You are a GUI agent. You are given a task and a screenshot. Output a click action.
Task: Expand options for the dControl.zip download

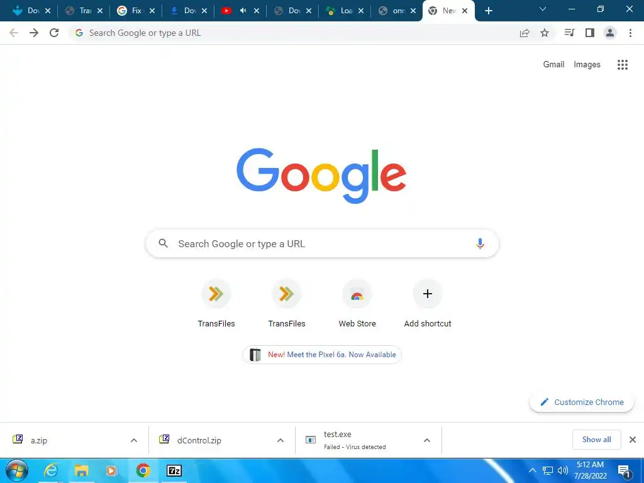[x=280, y=440]
